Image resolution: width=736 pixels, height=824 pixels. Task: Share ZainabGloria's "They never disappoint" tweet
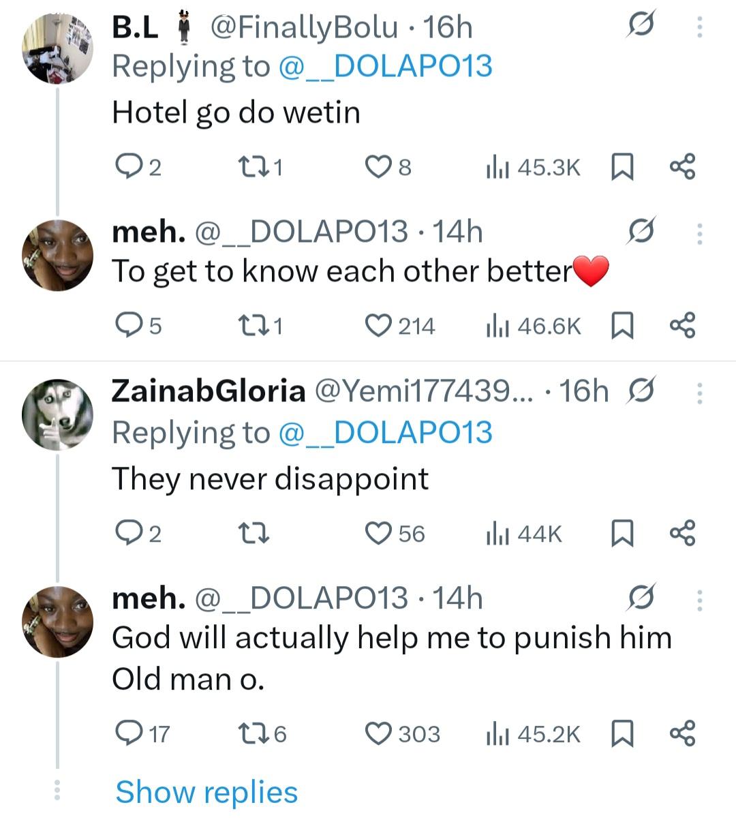[x=682, y=533]
